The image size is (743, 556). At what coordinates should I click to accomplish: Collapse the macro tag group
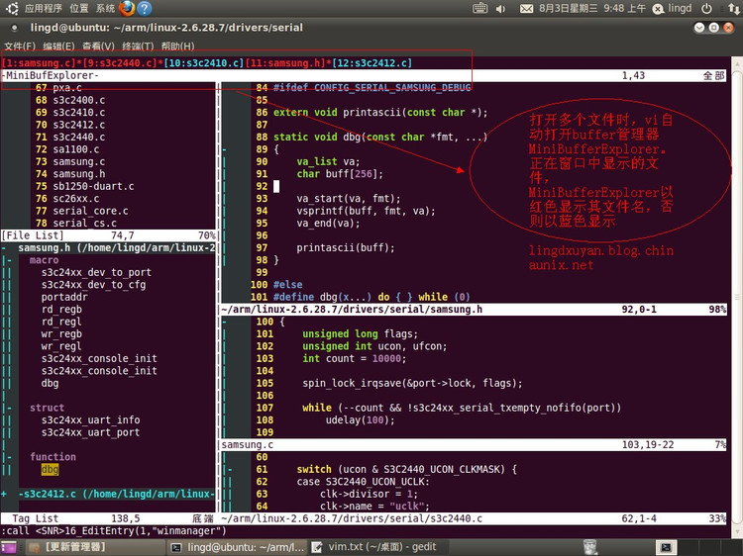10,260
